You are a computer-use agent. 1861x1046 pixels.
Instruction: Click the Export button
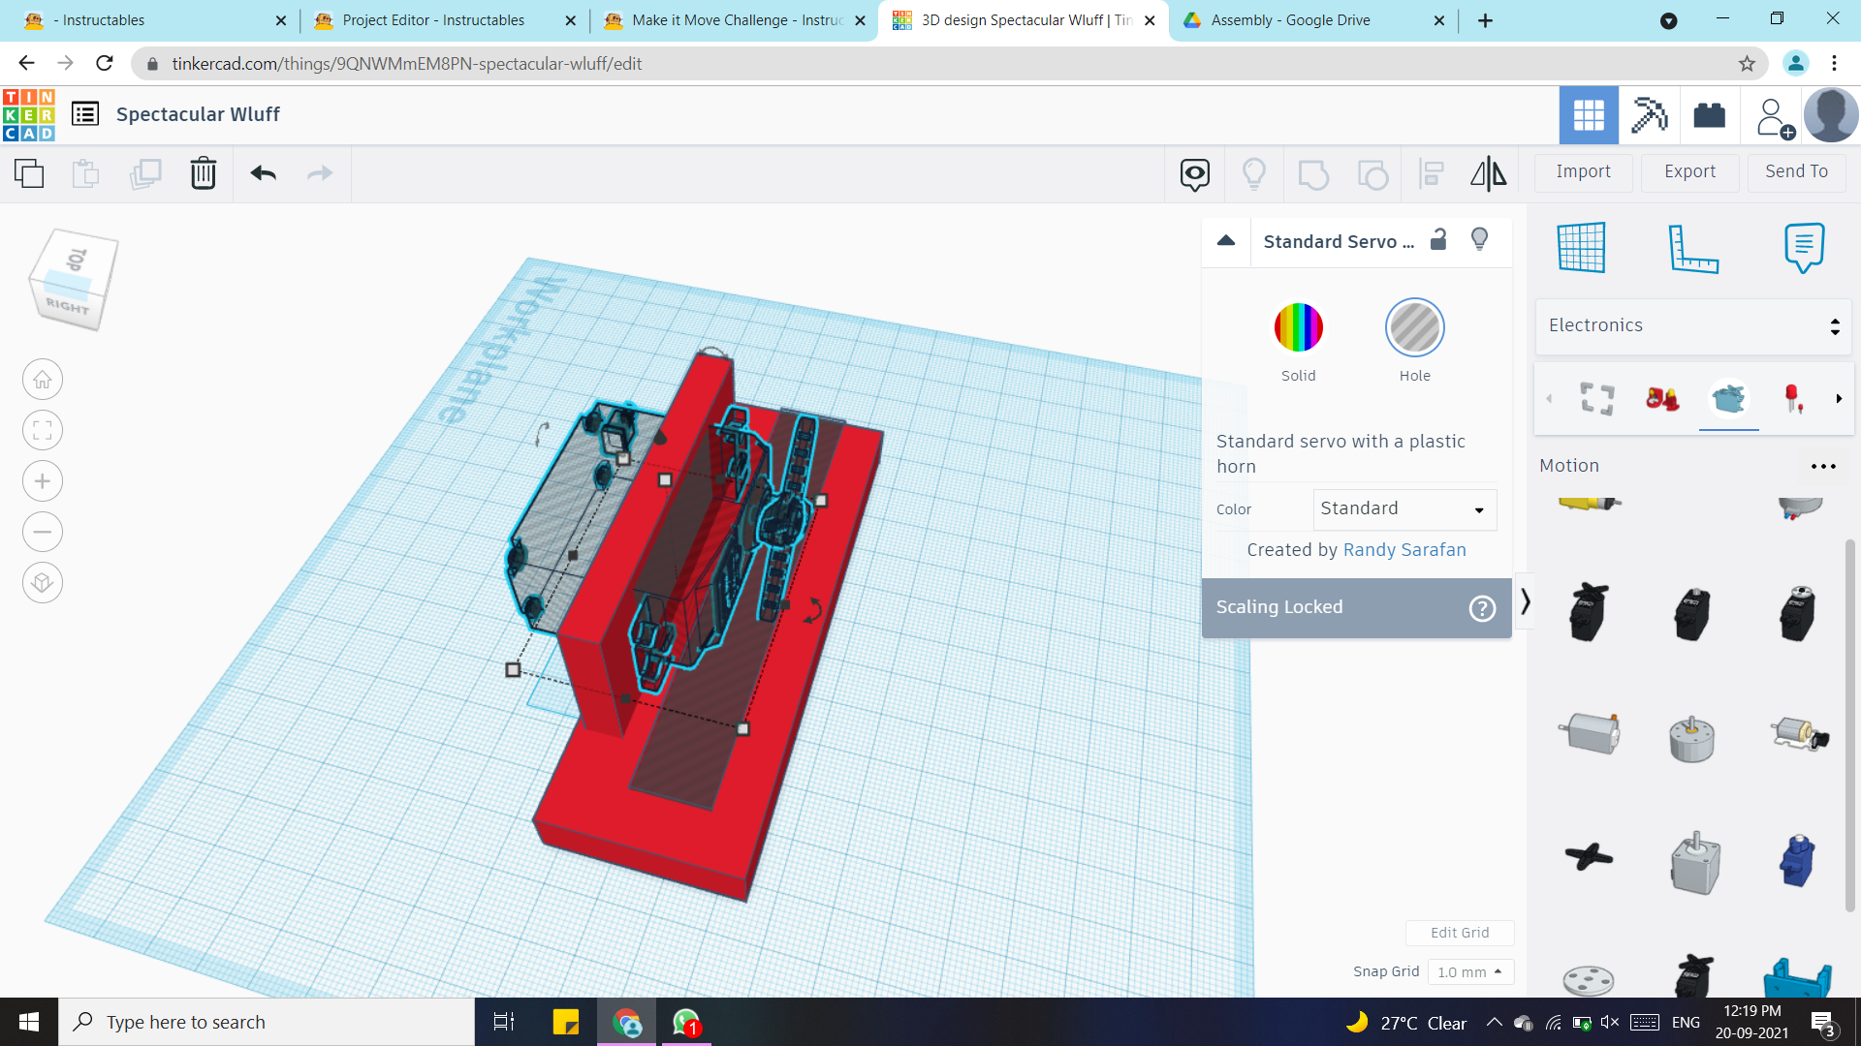click(1689, 171)
